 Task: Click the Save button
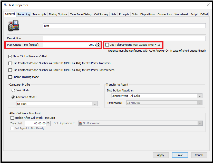180,155
